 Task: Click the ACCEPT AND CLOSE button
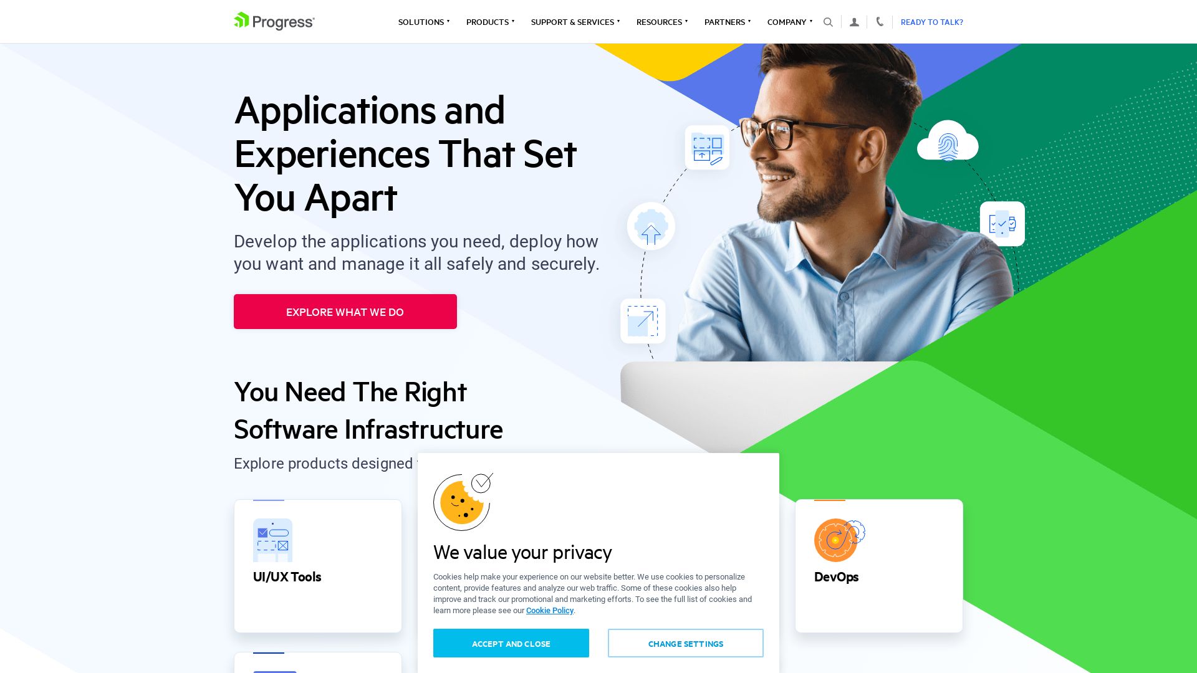[511, 644]
